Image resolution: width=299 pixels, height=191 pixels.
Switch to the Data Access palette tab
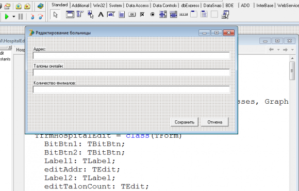coord(137,6)
